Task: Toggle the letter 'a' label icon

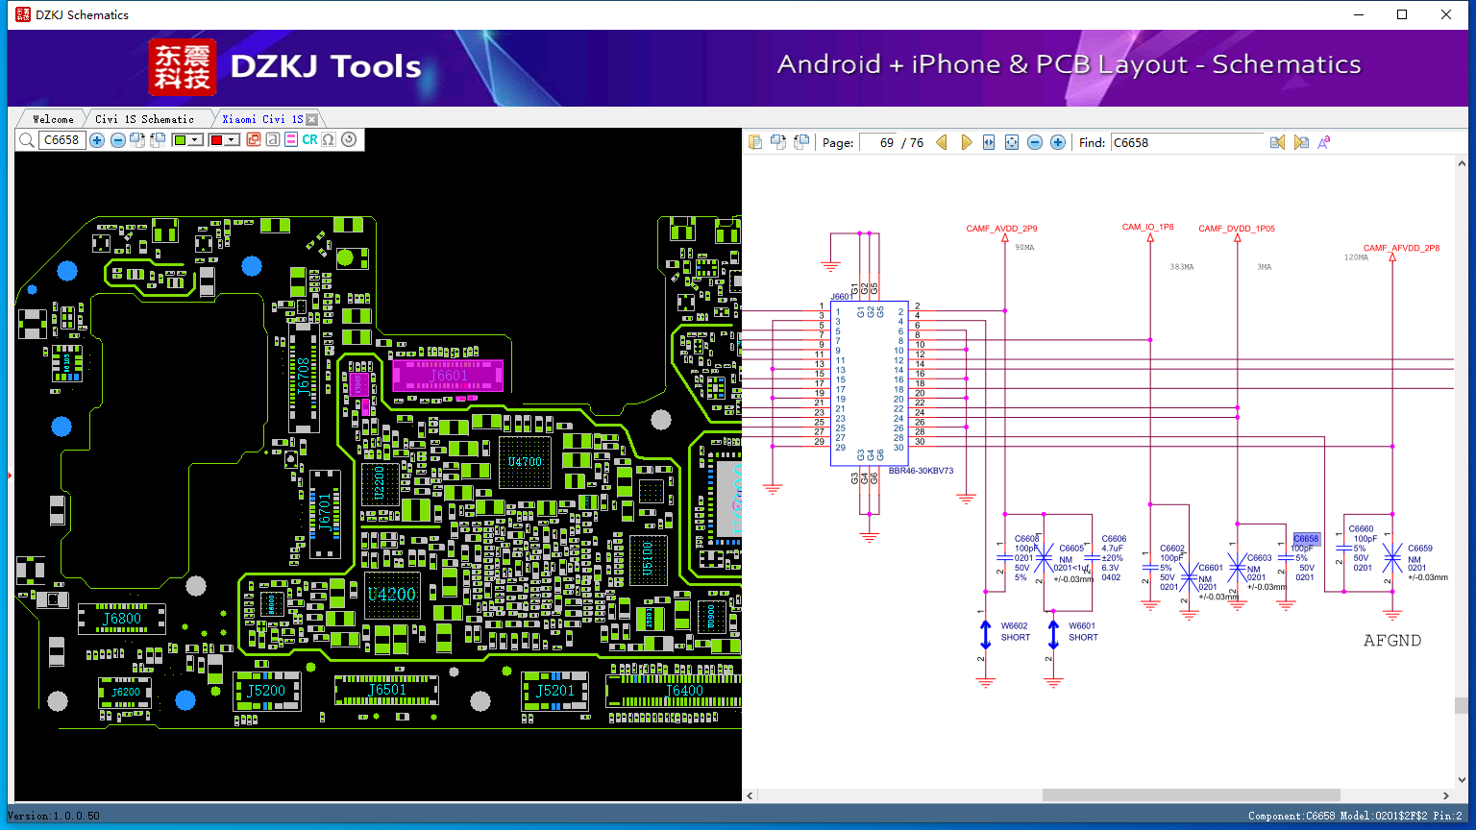Action: (x=273, y=140)
